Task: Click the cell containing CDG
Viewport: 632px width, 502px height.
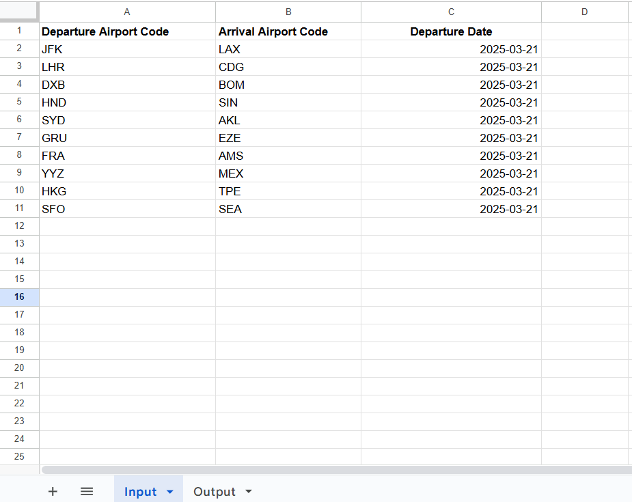Action: pos(288,67)
